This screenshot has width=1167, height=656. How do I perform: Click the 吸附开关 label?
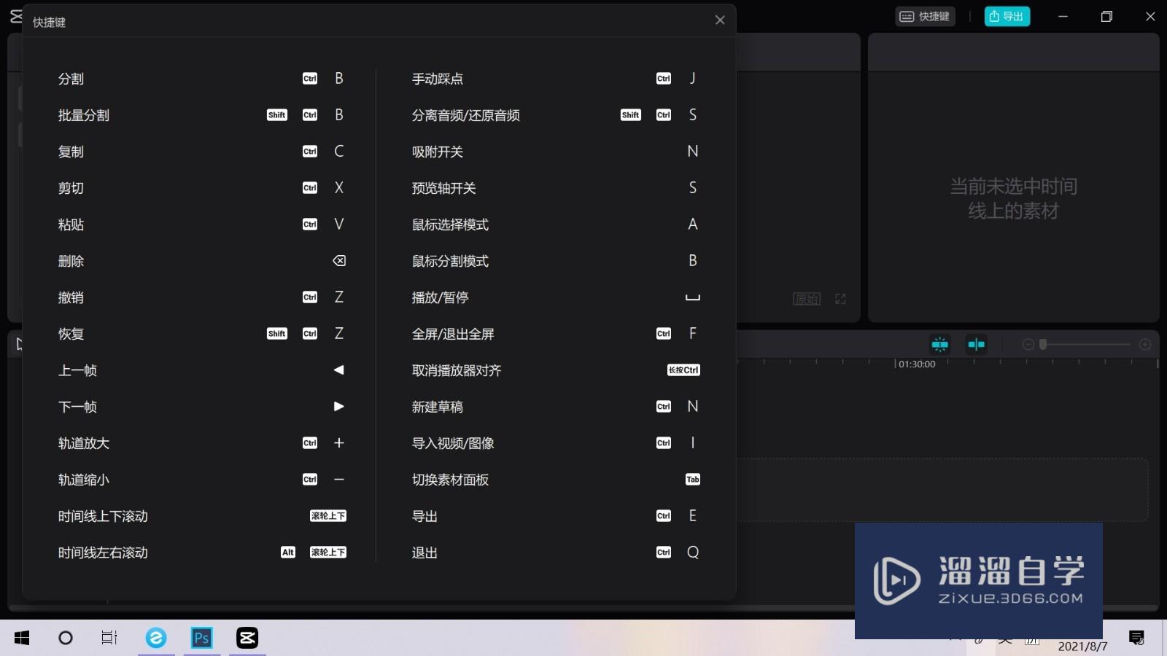438,152
